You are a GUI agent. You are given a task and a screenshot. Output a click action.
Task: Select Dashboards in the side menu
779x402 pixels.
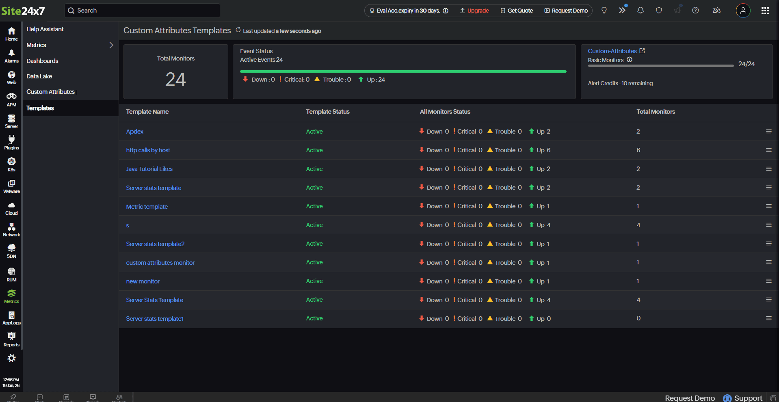pyautogui.click(x=42, y=61)
